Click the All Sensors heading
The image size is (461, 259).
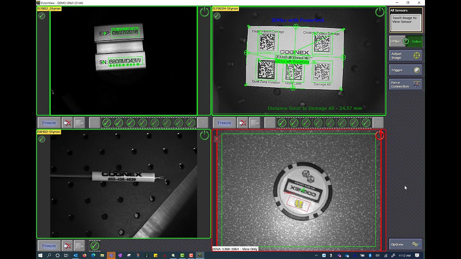pos(399,10)
